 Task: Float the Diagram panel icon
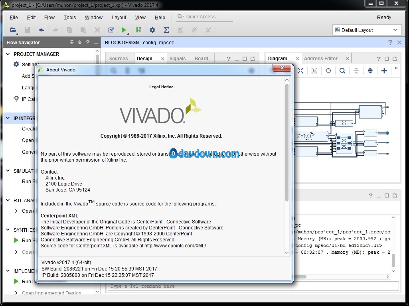click(395, 59)
